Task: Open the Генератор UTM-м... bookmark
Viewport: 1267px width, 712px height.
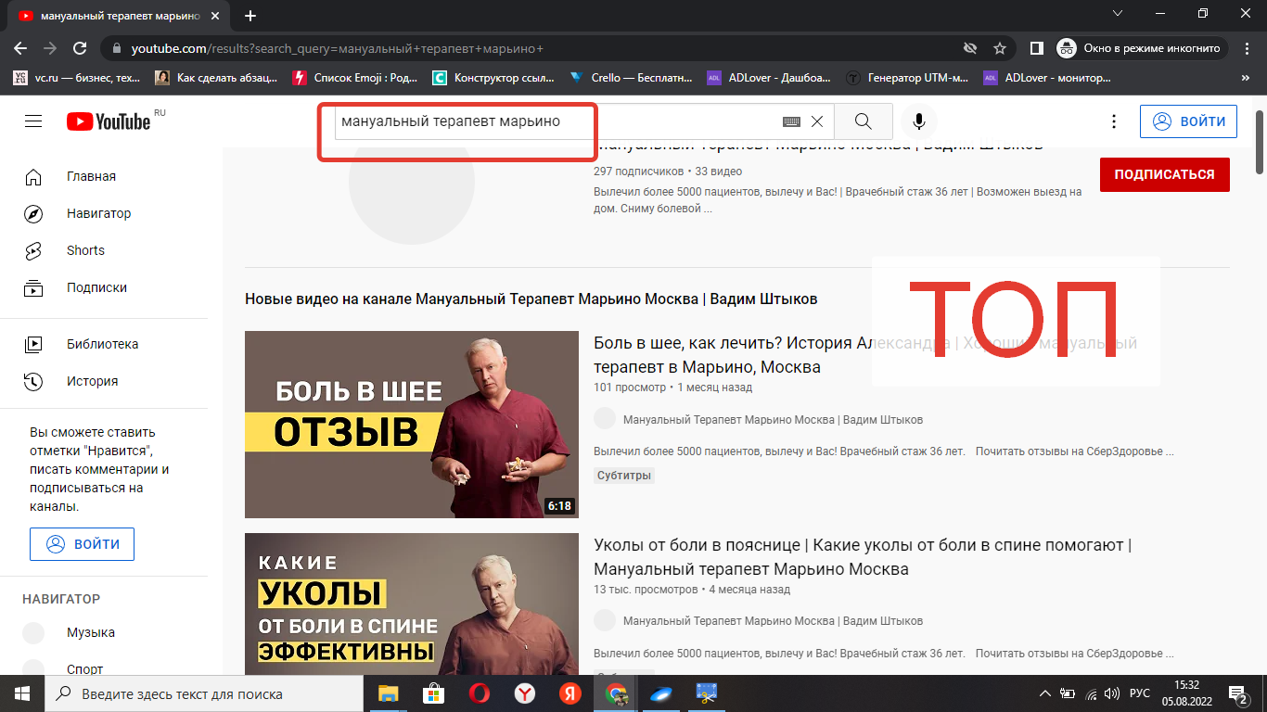Action: pyautogui.click(x=907, y=78)
